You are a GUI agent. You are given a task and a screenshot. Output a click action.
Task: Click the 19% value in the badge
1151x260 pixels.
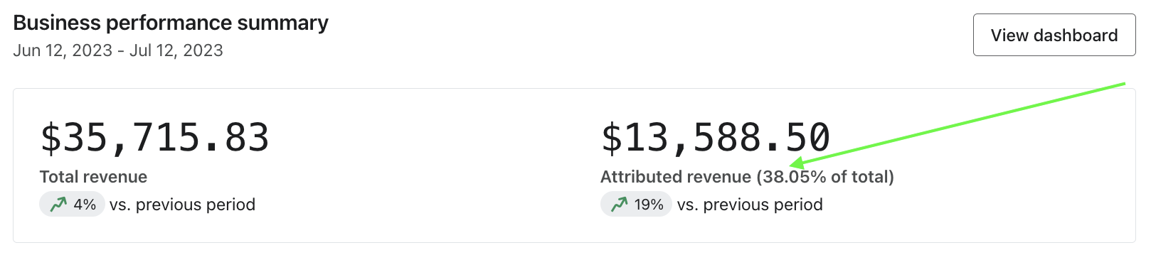[x=649, y=205]
